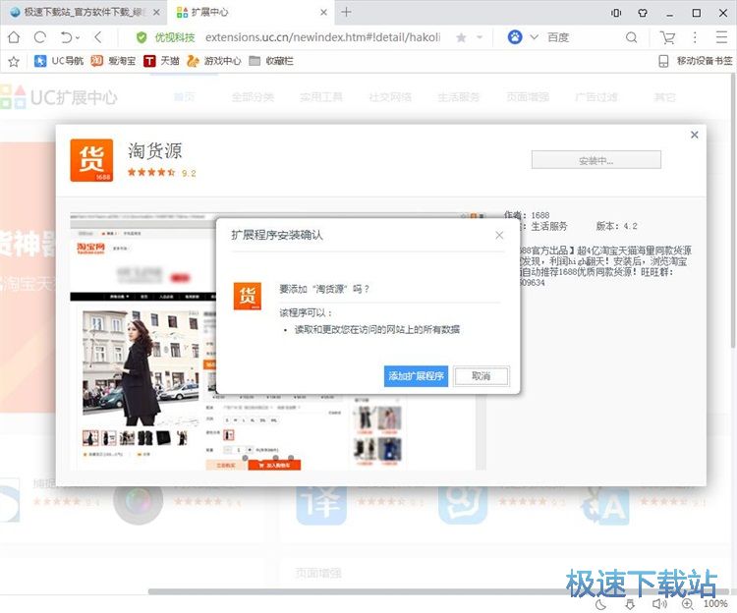Image resolution: width=737 pixels, height=613 pixels.
Task: Open a new tab with plus icon
Action: 346,12
